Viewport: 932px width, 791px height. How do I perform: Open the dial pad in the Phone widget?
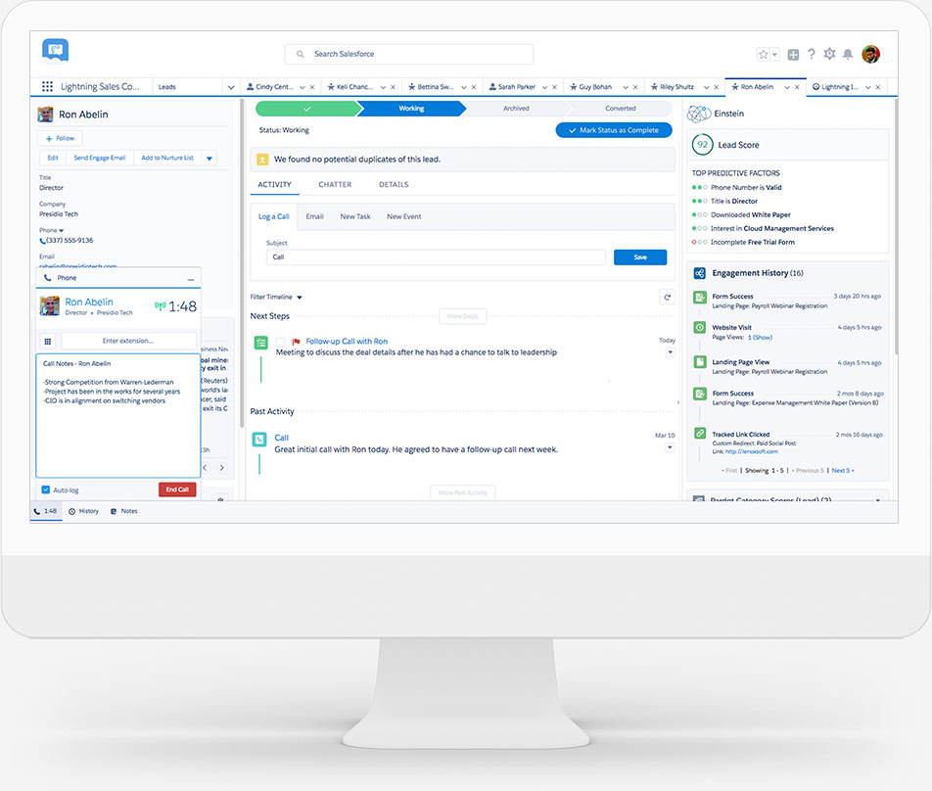(48, 342)
